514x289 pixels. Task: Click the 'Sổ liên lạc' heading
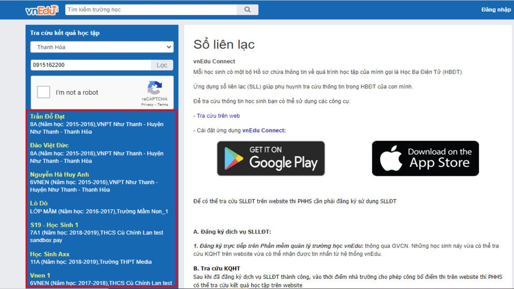coord(224,44)
